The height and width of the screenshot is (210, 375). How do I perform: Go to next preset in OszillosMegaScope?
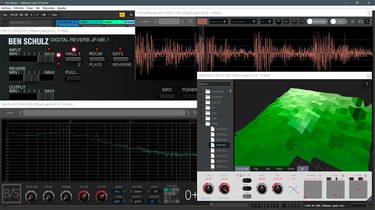pyautogui.click(x=182, y=21)
